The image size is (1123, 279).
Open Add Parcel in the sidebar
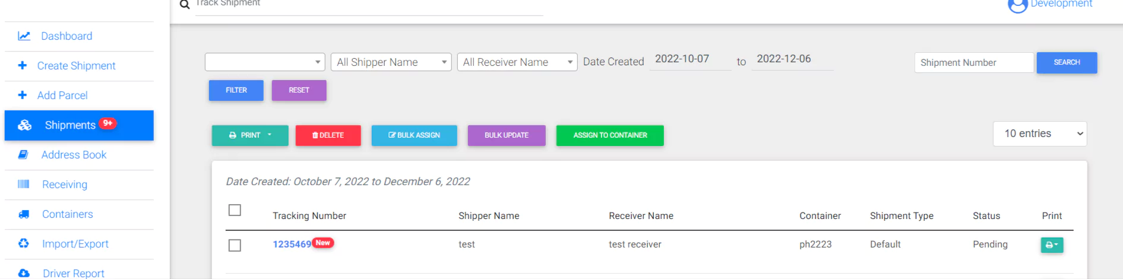point(62,96)
